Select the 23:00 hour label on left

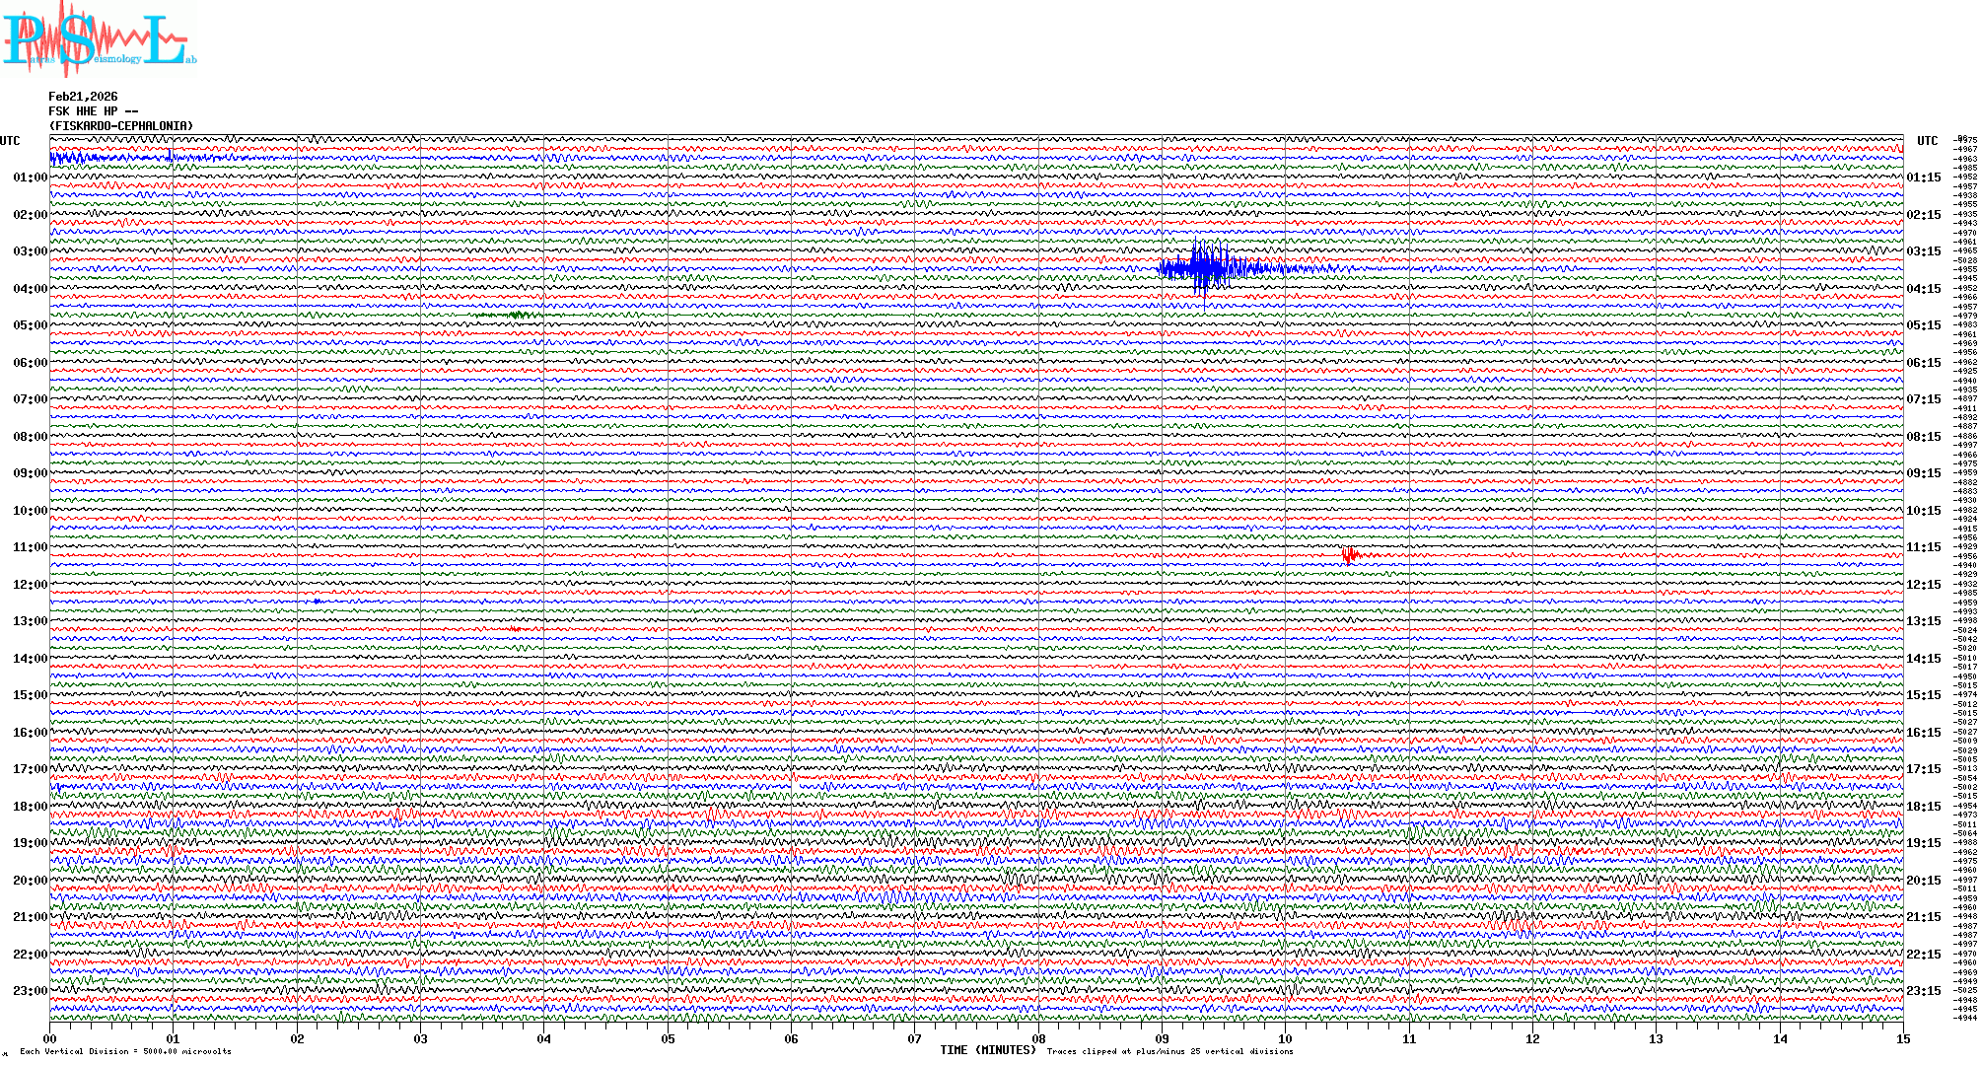tap(30, 991)
